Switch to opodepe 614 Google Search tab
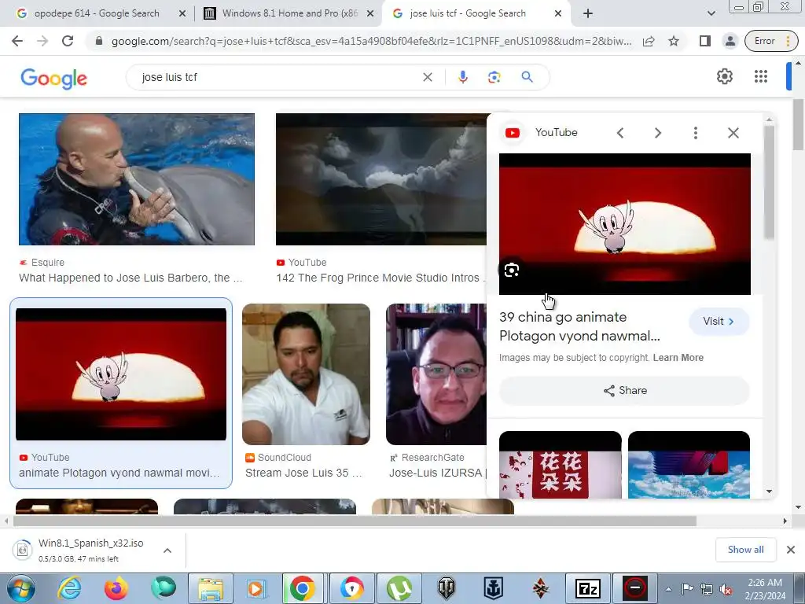Screen dimensions: 805x604 (x=97, y=13)
